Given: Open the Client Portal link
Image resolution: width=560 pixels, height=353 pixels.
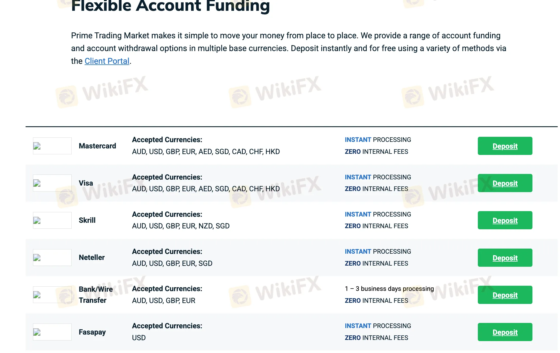Looking at the screenshot, I should click(107, 61).
